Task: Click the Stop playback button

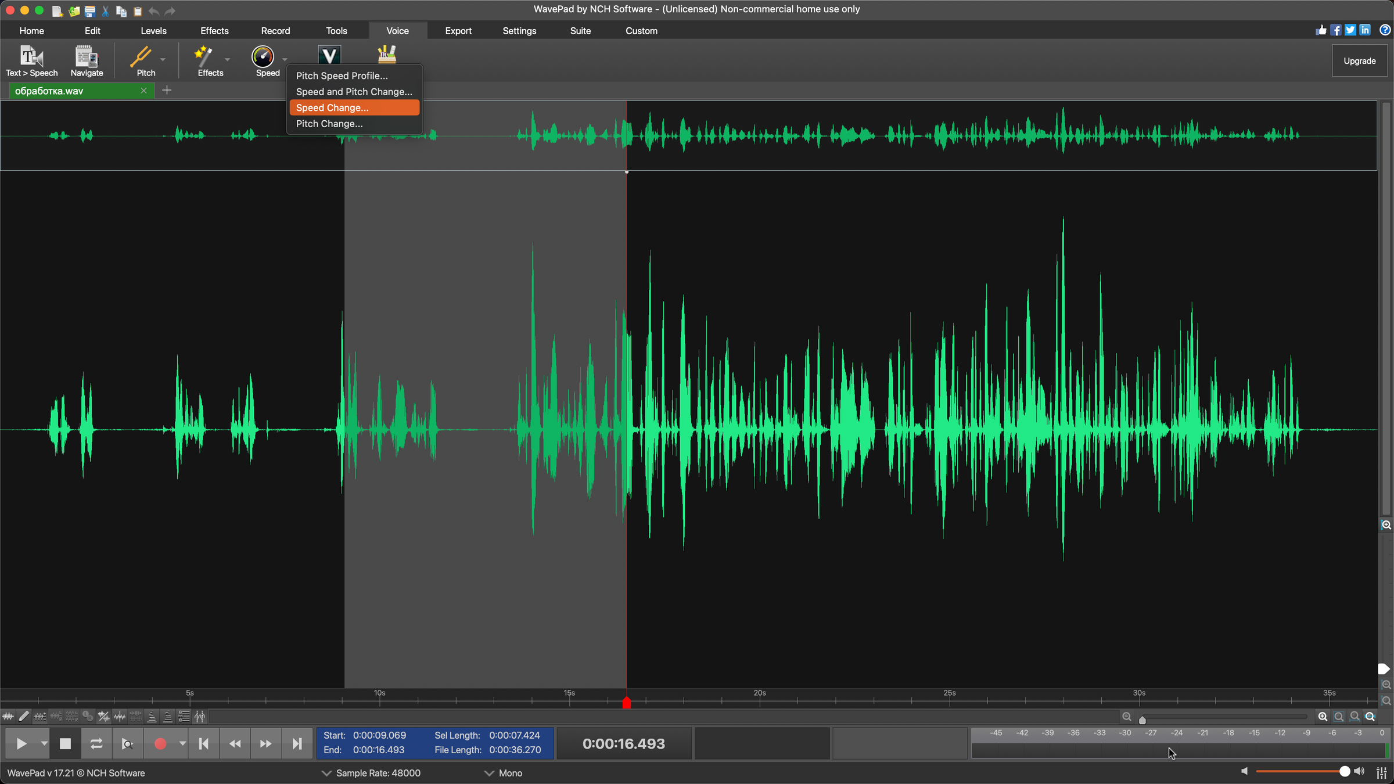Action: click(x=65, y=744)
